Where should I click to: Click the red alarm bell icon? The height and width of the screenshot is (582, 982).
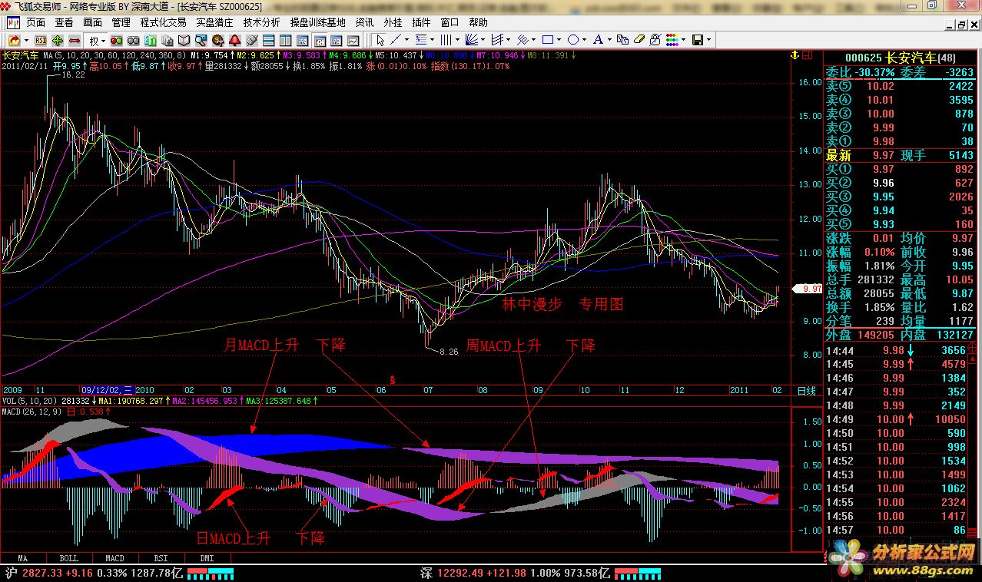point(234,40)
